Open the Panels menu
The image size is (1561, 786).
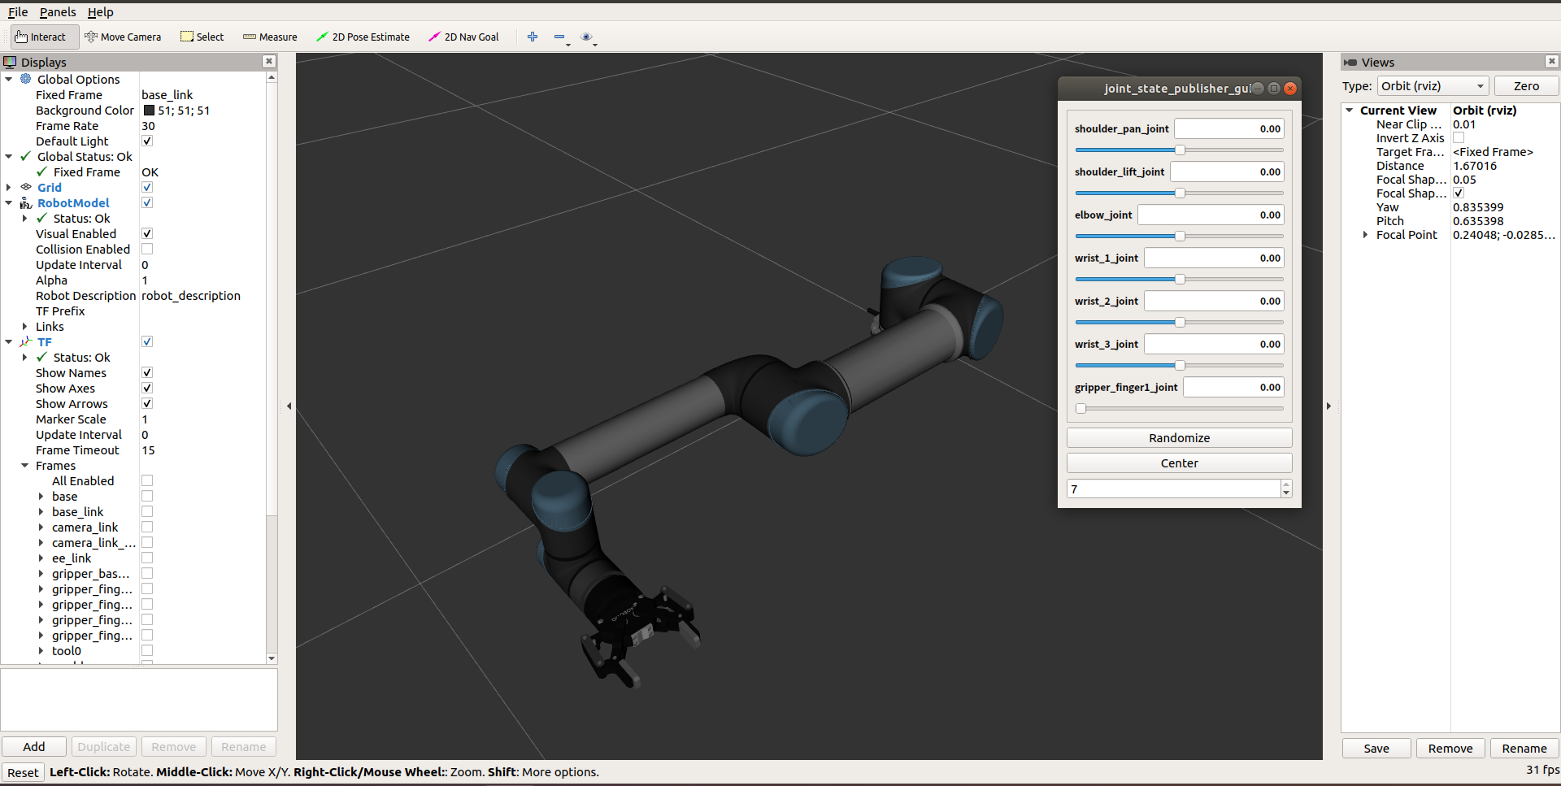tap(57, 12)
